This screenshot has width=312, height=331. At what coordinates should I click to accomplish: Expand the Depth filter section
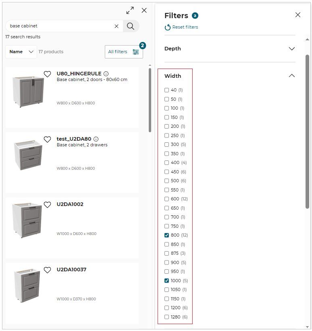point(292,49)
